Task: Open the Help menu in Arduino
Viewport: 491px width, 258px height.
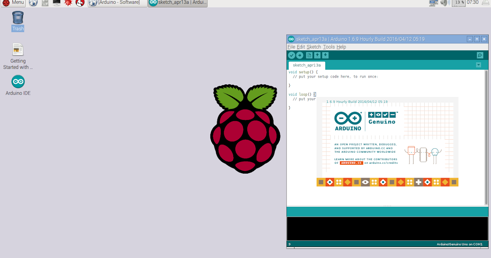Action: coord(341,47)
